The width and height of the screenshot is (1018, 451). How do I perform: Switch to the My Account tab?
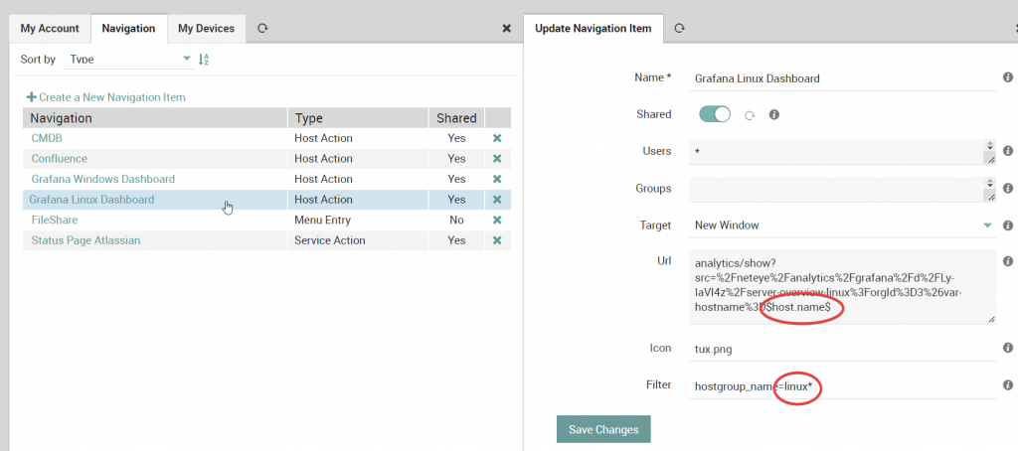click(50, 29)
